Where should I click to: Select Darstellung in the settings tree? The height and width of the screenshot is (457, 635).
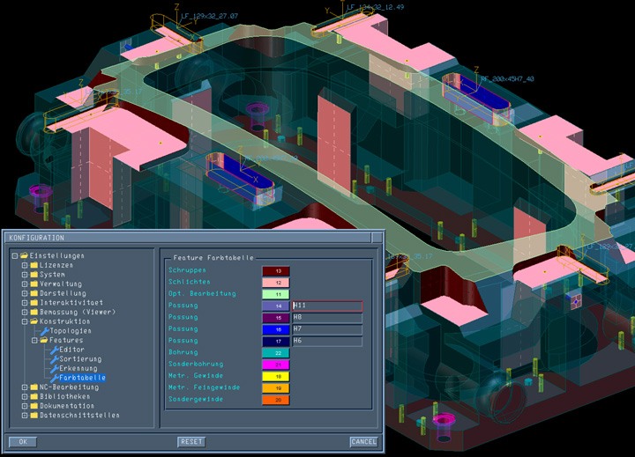[x=62, y=293]
